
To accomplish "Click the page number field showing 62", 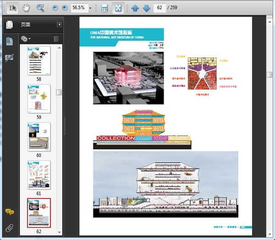I will (x=160, y=8).
